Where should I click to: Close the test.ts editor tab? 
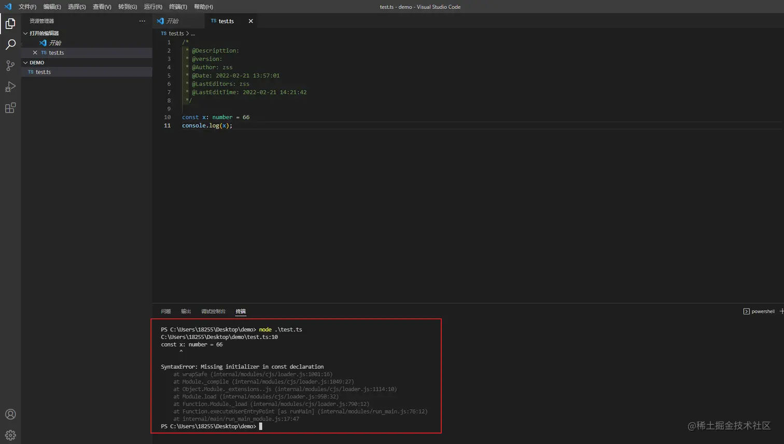click(x=251, y=21)
